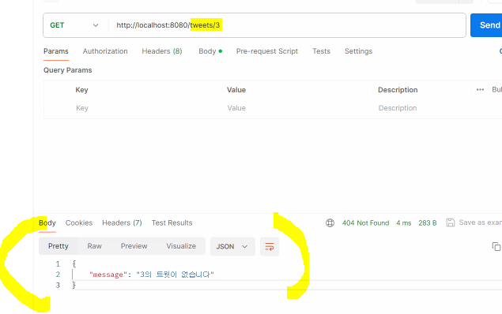Click the query param Value input

click(x=297, y=108)
